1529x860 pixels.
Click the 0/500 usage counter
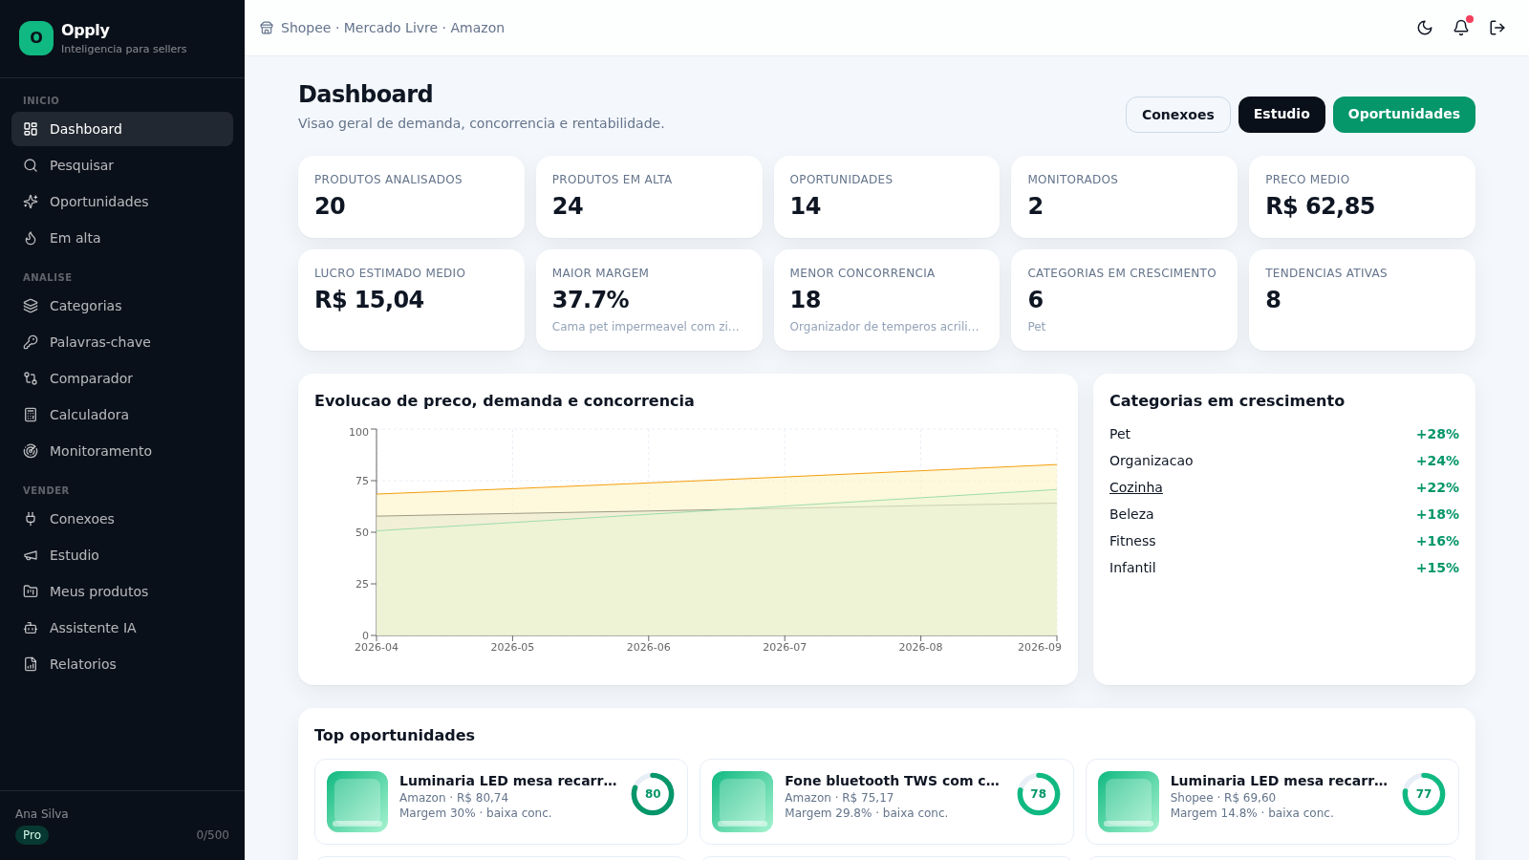pos(212,835)
